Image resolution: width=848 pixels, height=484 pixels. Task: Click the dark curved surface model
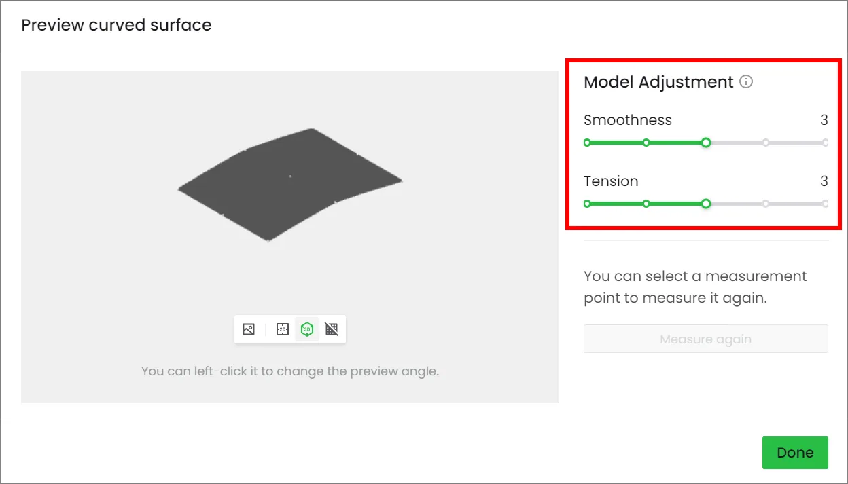coord(290,185)
